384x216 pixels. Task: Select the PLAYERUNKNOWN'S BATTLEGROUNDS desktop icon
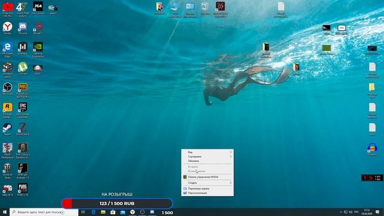[x=23, y=91]
